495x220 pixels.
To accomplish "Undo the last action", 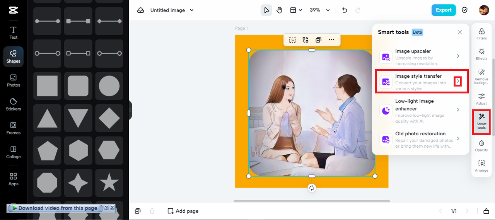I will 345,10.
